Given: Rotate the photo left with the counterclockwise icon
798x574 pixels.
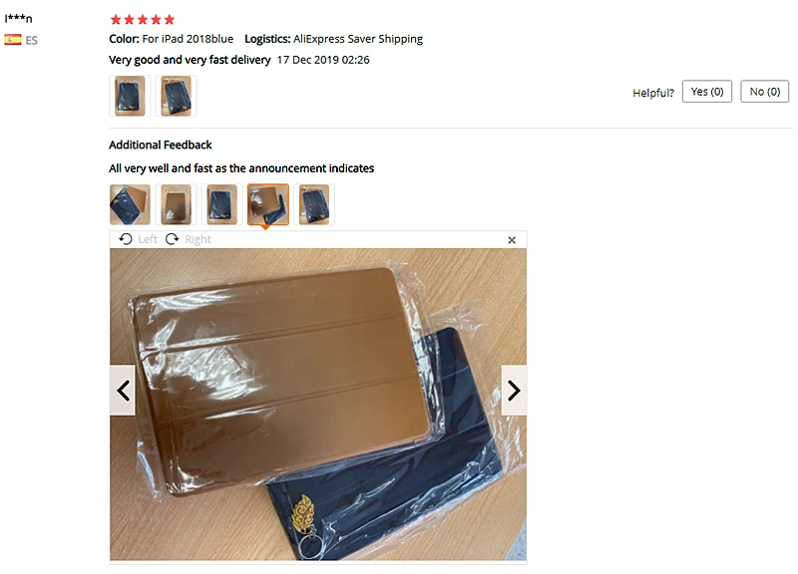Looking at the screenshot, I should point(126,239).
